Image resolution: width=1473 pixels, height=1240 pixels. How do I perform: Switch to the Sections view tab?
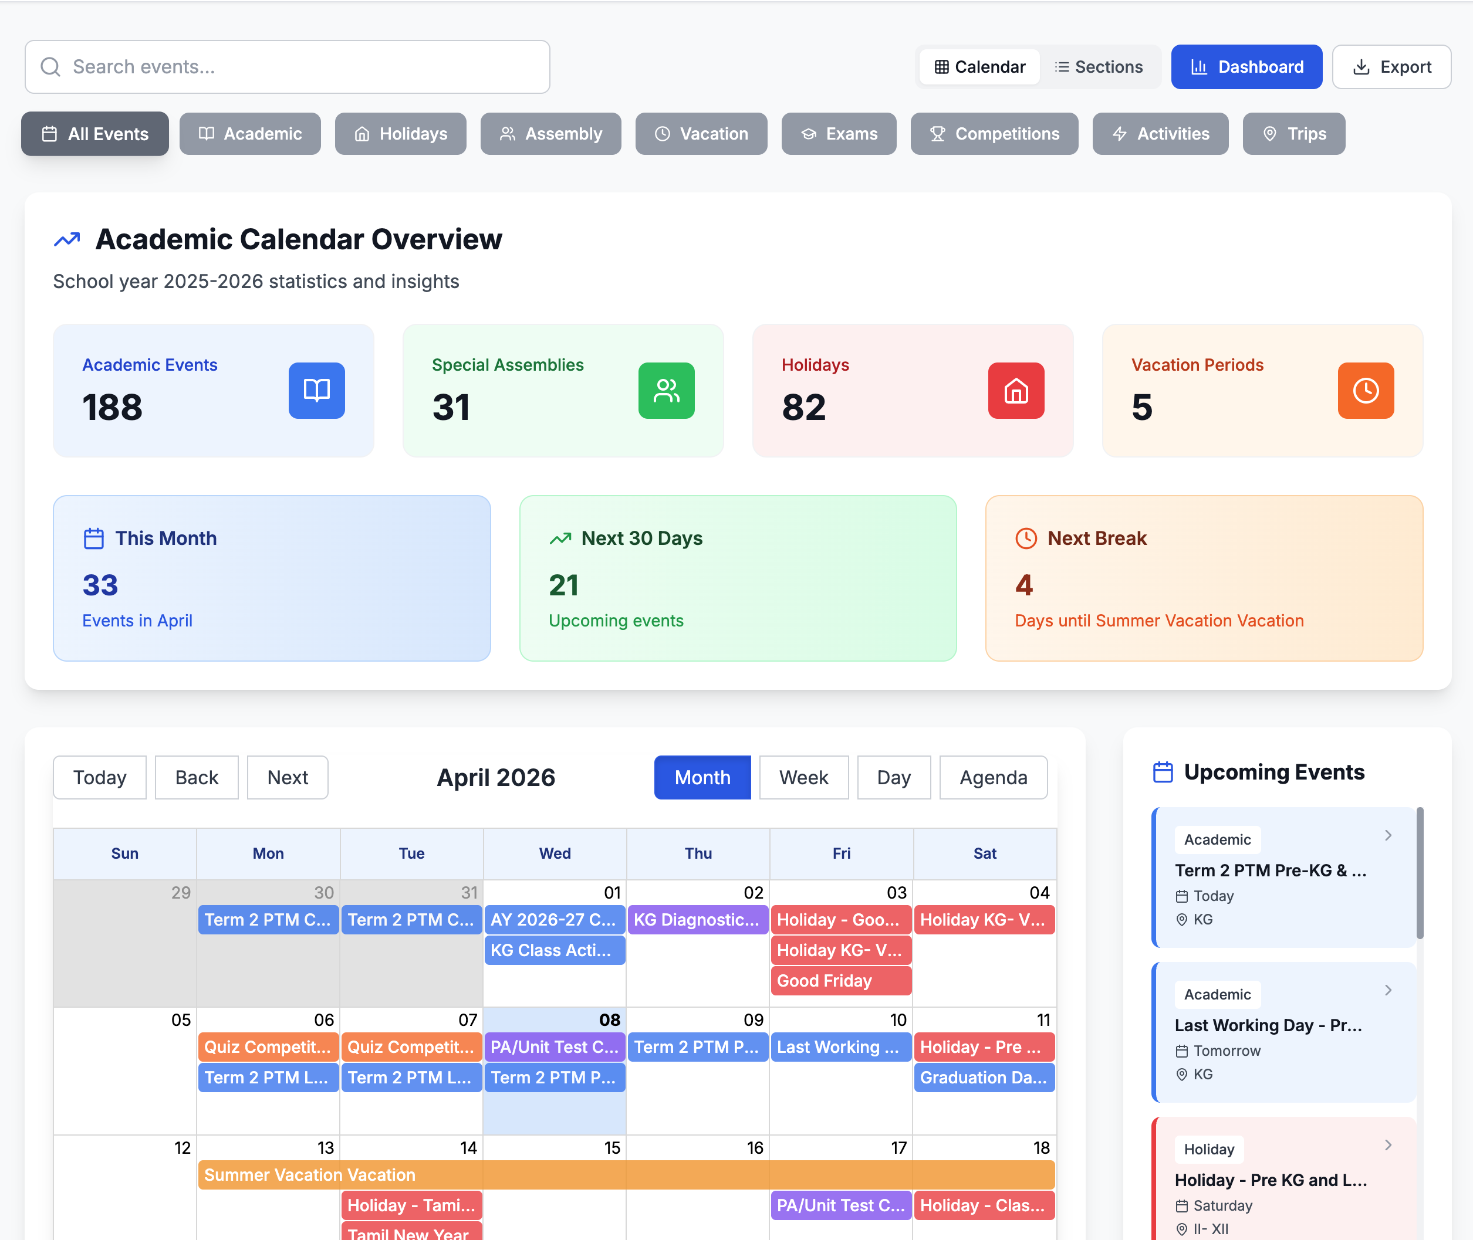pos(1098,67)
